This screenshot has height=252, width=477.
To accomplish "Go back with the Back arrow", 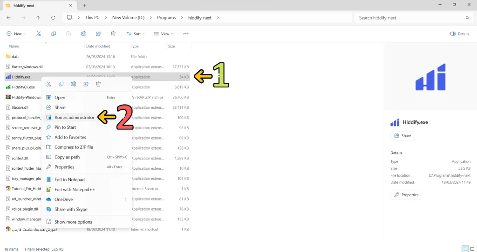I will [8, 18].
